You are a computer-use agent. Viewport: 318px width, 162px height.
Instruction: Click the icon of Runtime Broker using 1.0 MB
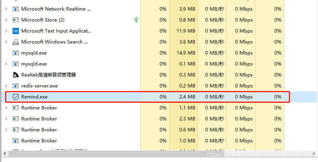(16, 141)
